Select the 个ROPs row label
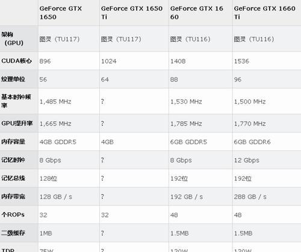The height and width of the screenshot is (252, 301). (13, 215)
